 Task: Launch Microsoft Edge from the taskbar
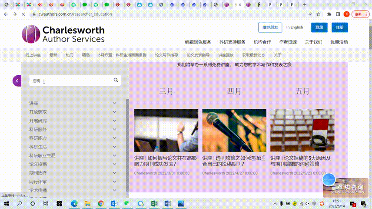(74, 203)
